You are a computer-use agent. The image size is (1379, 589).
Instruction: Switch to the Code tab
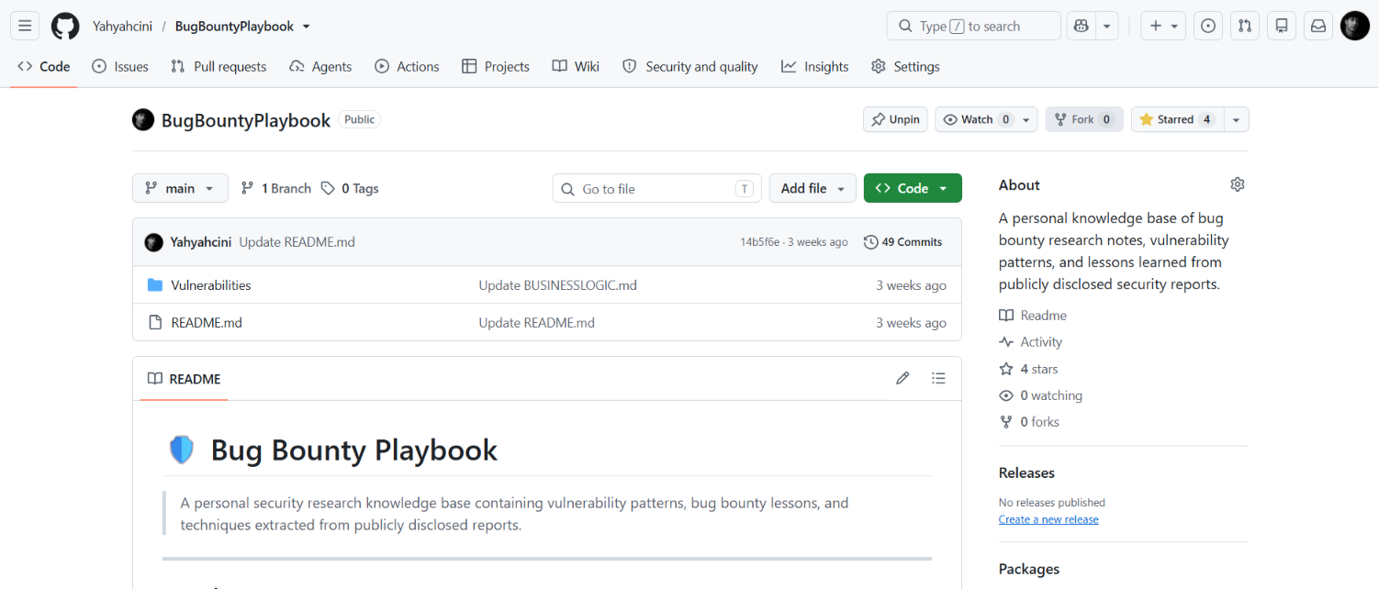(x=44, y=66)
